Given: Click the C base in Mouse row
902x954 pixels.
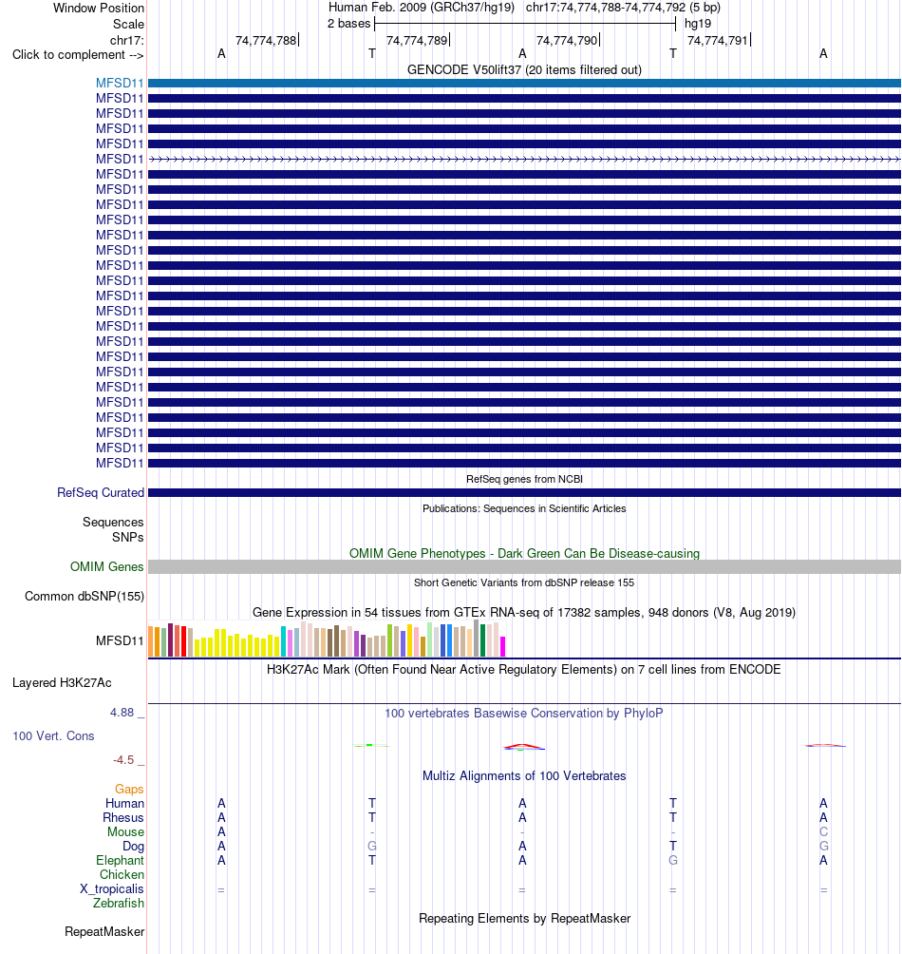Looking at the screenshot, I should click(x=823, y=831).
